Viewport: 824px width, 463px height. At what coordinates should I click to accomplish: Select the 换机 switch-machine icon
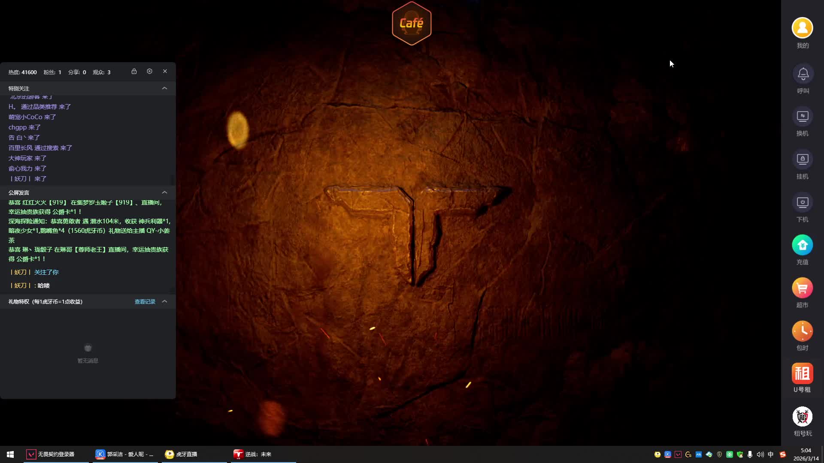pos(802,117)
